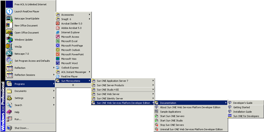Click the Internet Explorer icon
The width and height of the screenshot is (264, 132).
tap(58, 32)
